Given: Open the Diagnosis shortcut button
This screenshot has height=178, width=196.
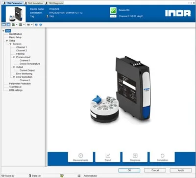Looking at the screenshot, I should [135, 157].
